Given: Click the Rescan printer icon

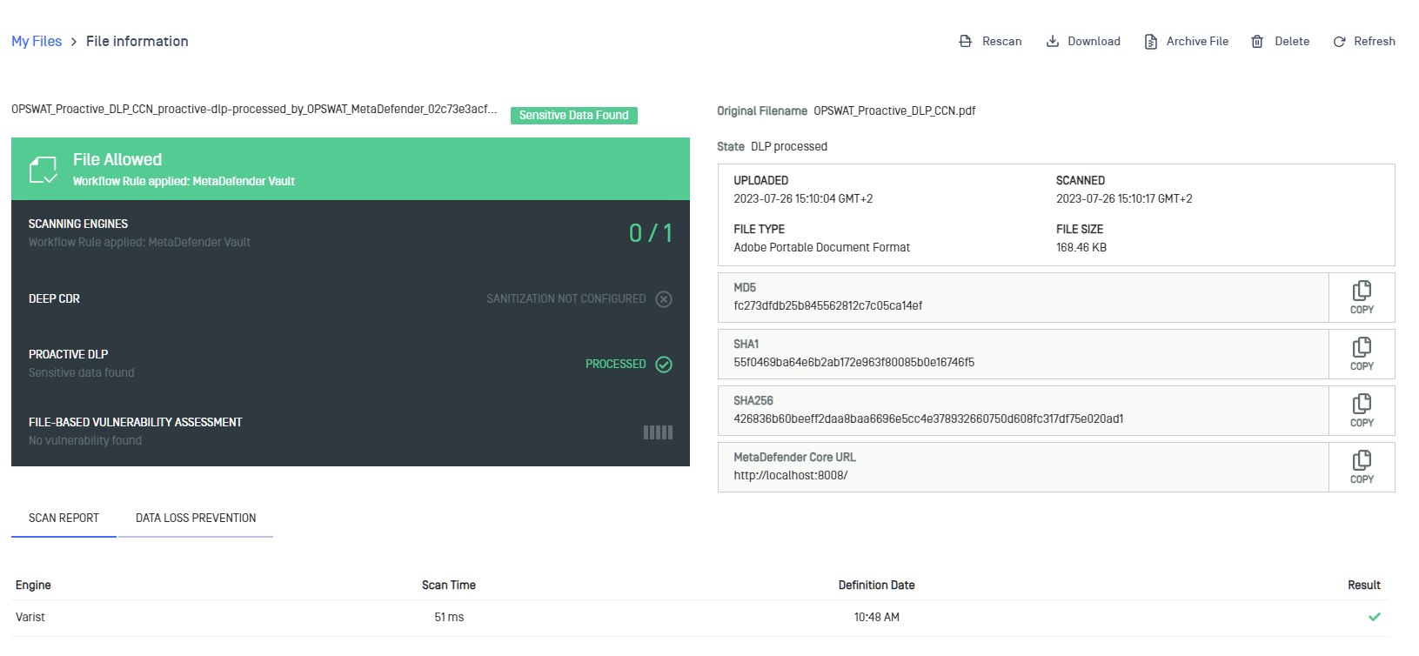Looking at the screenshot, I should pyautogui.click(x=965, y=41).
